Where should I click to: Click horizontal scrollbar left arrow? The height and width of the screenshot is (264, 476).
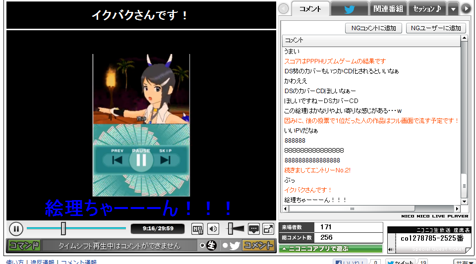(286, 209)
